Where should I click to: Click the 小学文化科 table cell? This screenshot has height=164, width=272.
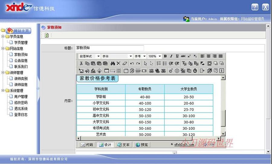(101, 103)
